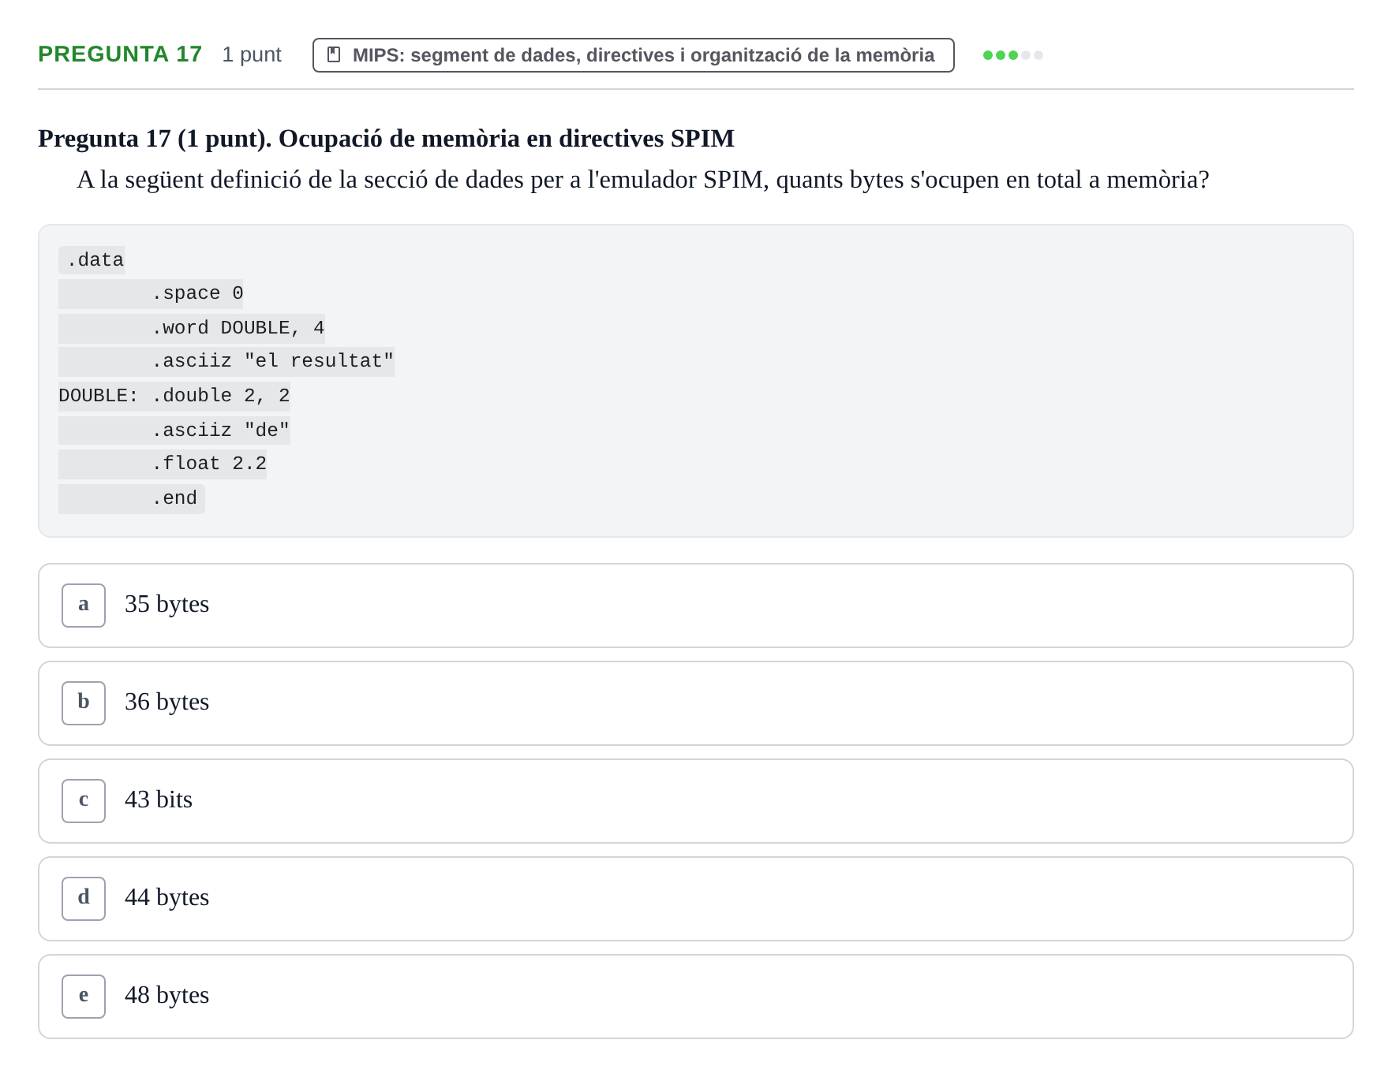The height and width of the screenshot is (1077, 1392).
Task: Click the '1 punt' label
Action: pos(252,54)
